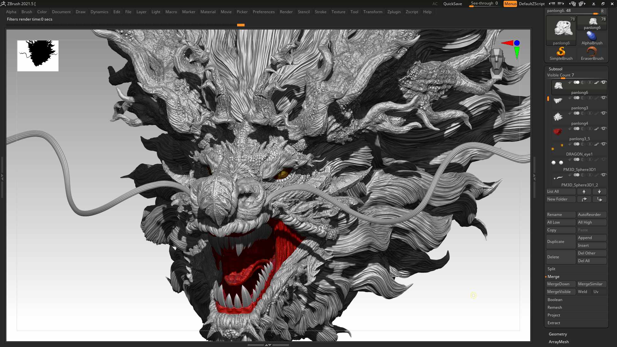617x347 pixels.
Task: Choose the AlphaBrush tool icon
Action: [x=592, y=38]
